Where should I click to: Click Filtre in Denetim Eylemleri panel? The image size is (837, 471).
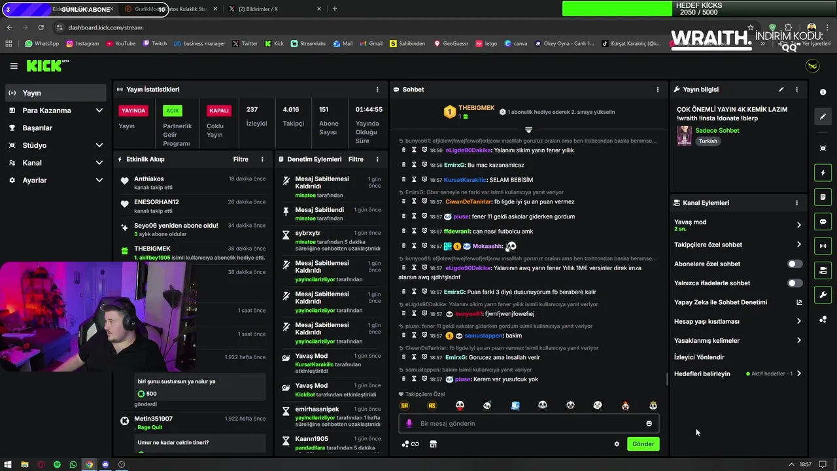pyautogui.click(x=356, y=159)
